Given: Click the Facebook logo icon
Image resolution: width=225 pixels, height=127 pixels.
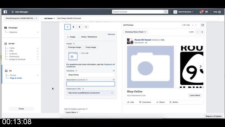Looking at the screenshot, I should (x=5, y=12).
